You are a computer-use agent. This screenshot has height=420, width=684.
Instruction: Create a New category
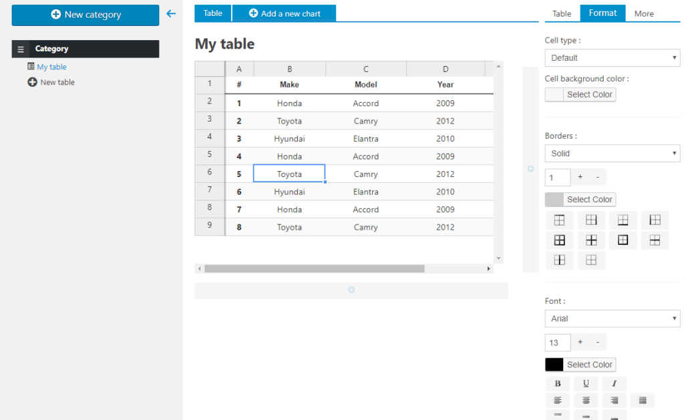(85, 14)
